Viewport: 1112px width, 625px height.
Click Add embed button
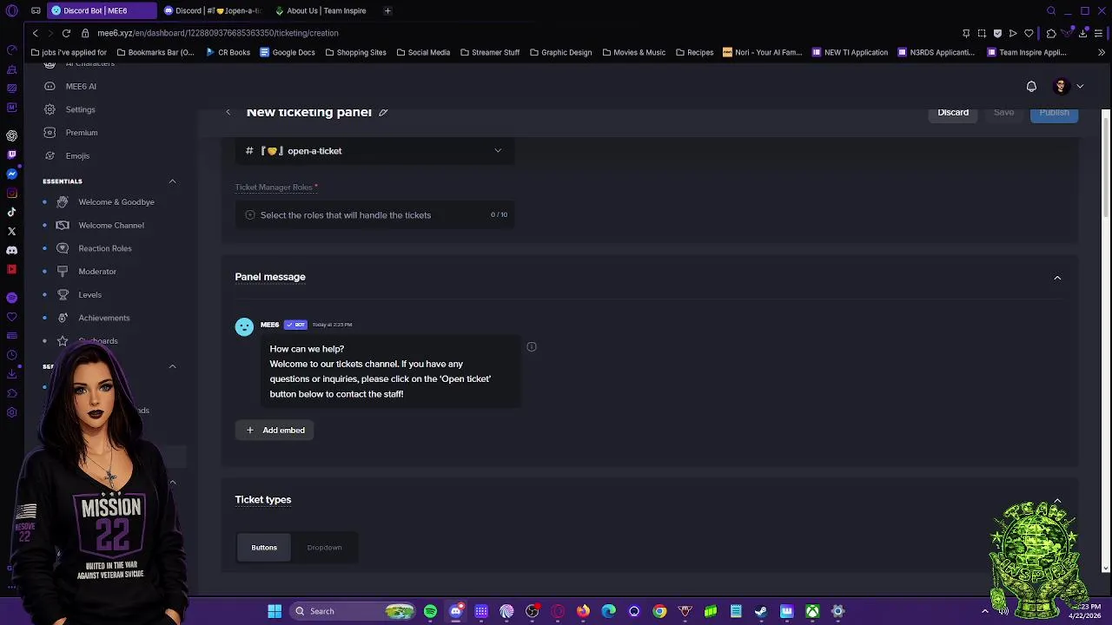pyautogui.click(x=275, y=431)
